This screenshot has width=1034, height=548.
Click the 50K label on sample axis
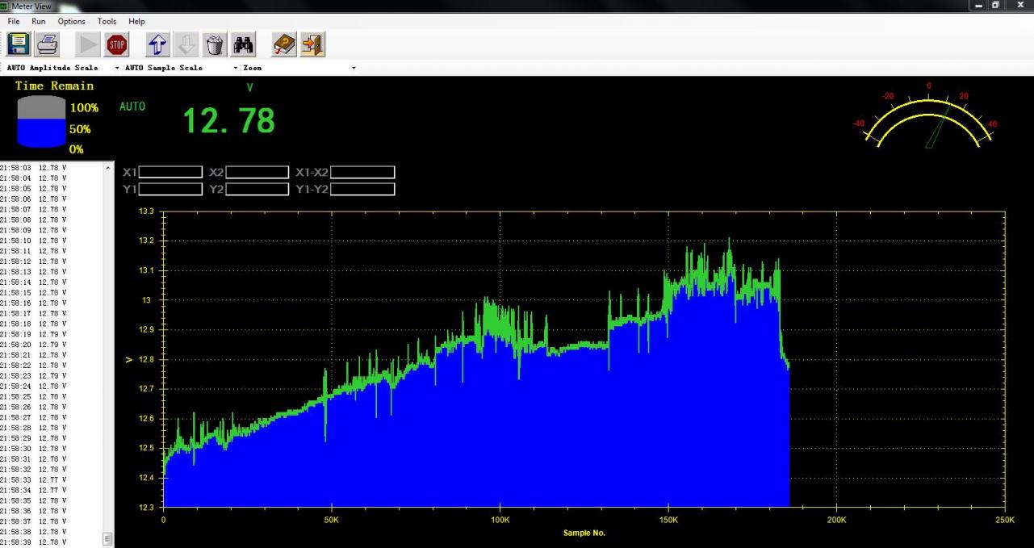[x=332, y=521]
